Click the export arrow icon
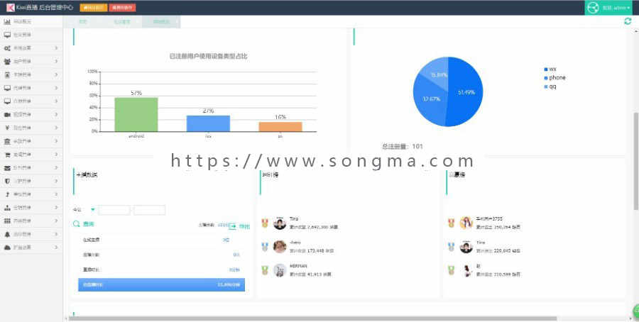Image resolution: width=639 pixels, height=322 pixels. 233,226
